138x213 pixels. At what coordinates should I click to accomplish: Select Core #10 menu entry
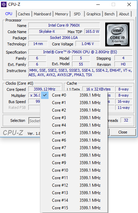74,170
